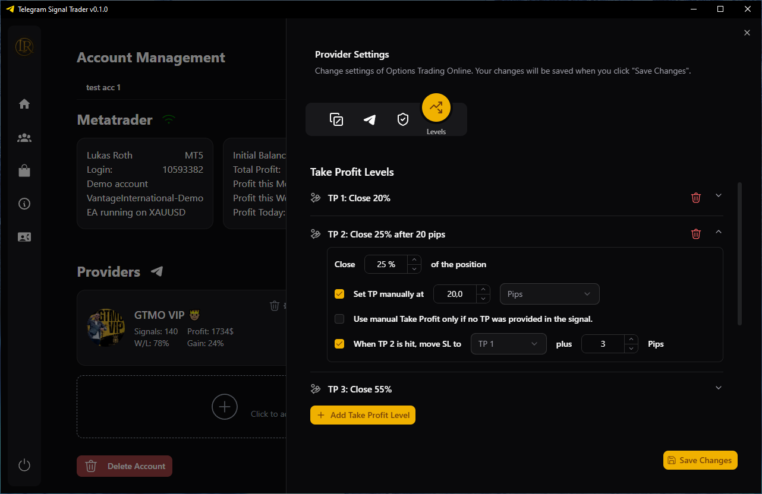Click the Close 25 % input field
Image resolution: width=762 pixels, height=494 pixels.
386,264
